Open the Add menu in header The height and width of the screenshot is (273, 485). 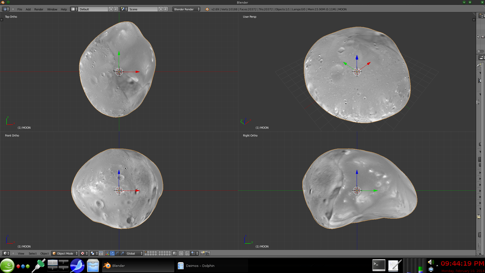tap(28, 9)
